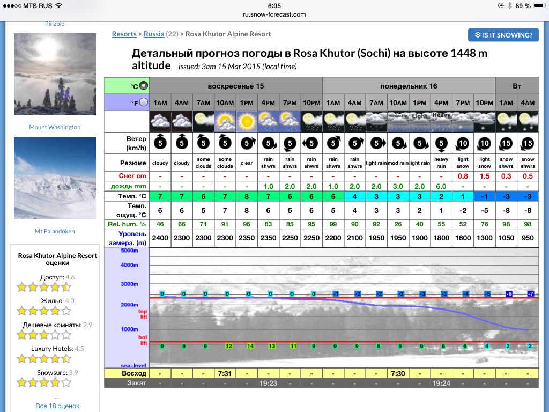The width and height of the screenshot is (549, 412).
Task: Tap the battery icon in status bar
Action: pos(539,5)
